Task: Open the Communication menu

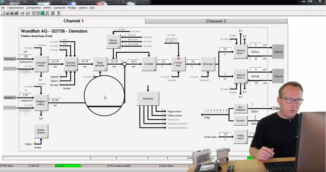Action: click(x=16, y=8)
